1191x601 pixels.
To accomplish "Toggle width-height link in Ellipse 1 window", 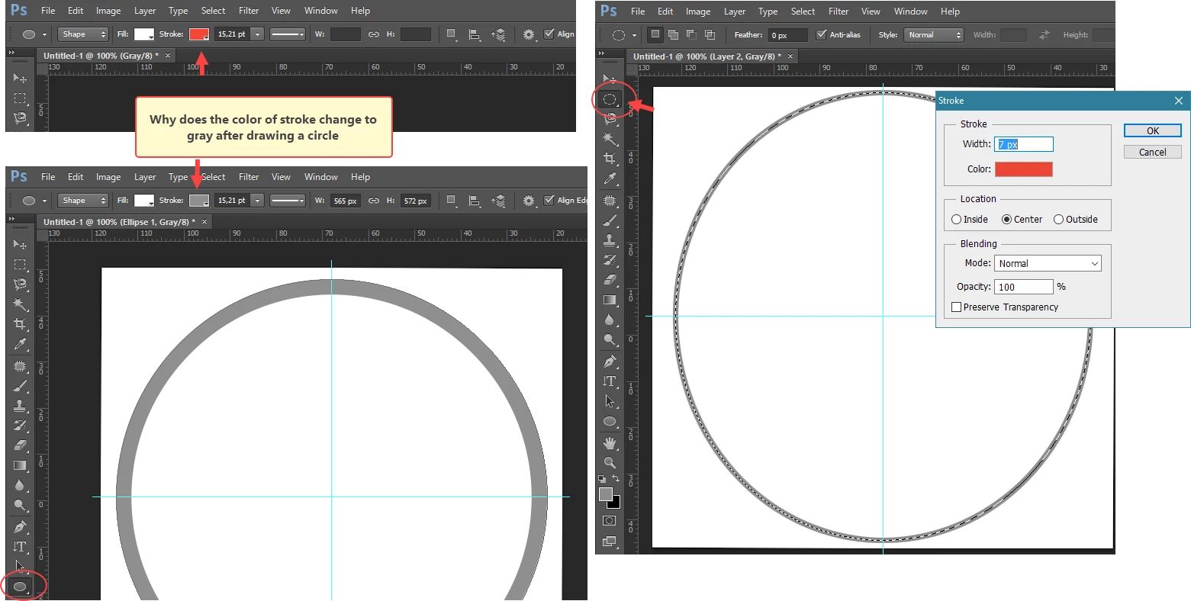I will point(374,201).
